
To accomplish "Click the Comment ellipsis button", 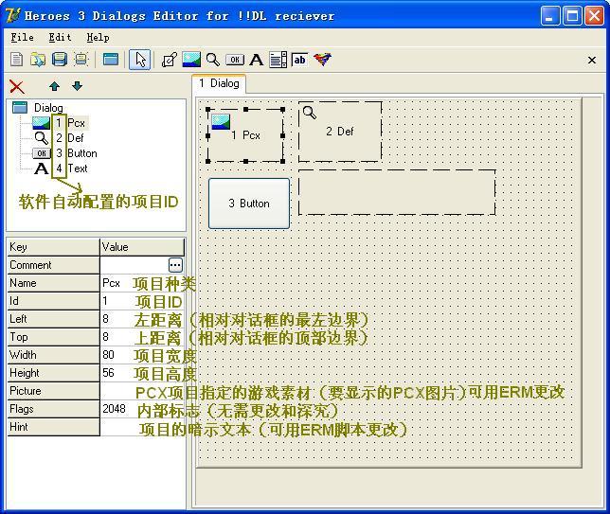I will tap(175, 265).
